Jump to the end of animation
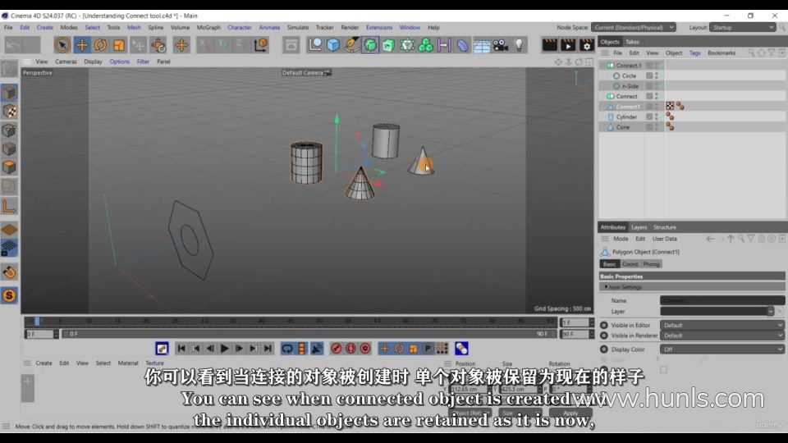The width and height of the screenshot is (788, 443). [x=268, y=349]
